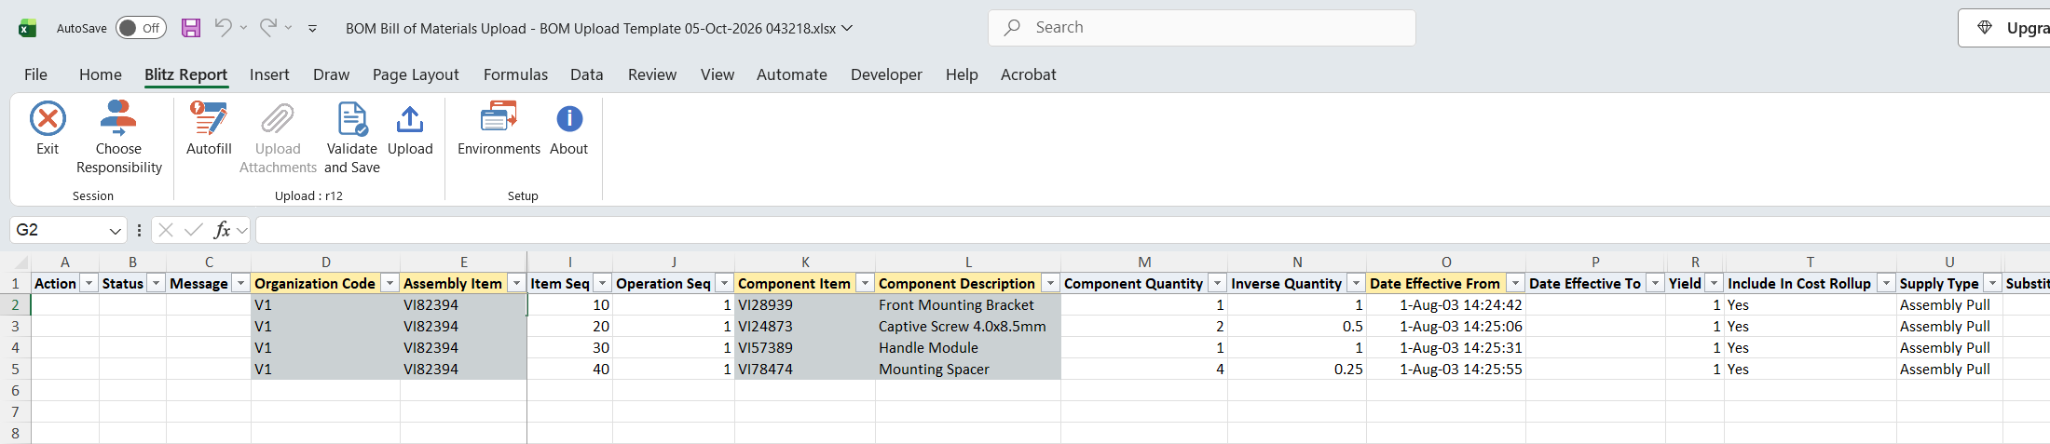Select component item VI28939 cell
Image resolution: width=2050 pixels, height=444 pixels.
click(x=805, y=305)
